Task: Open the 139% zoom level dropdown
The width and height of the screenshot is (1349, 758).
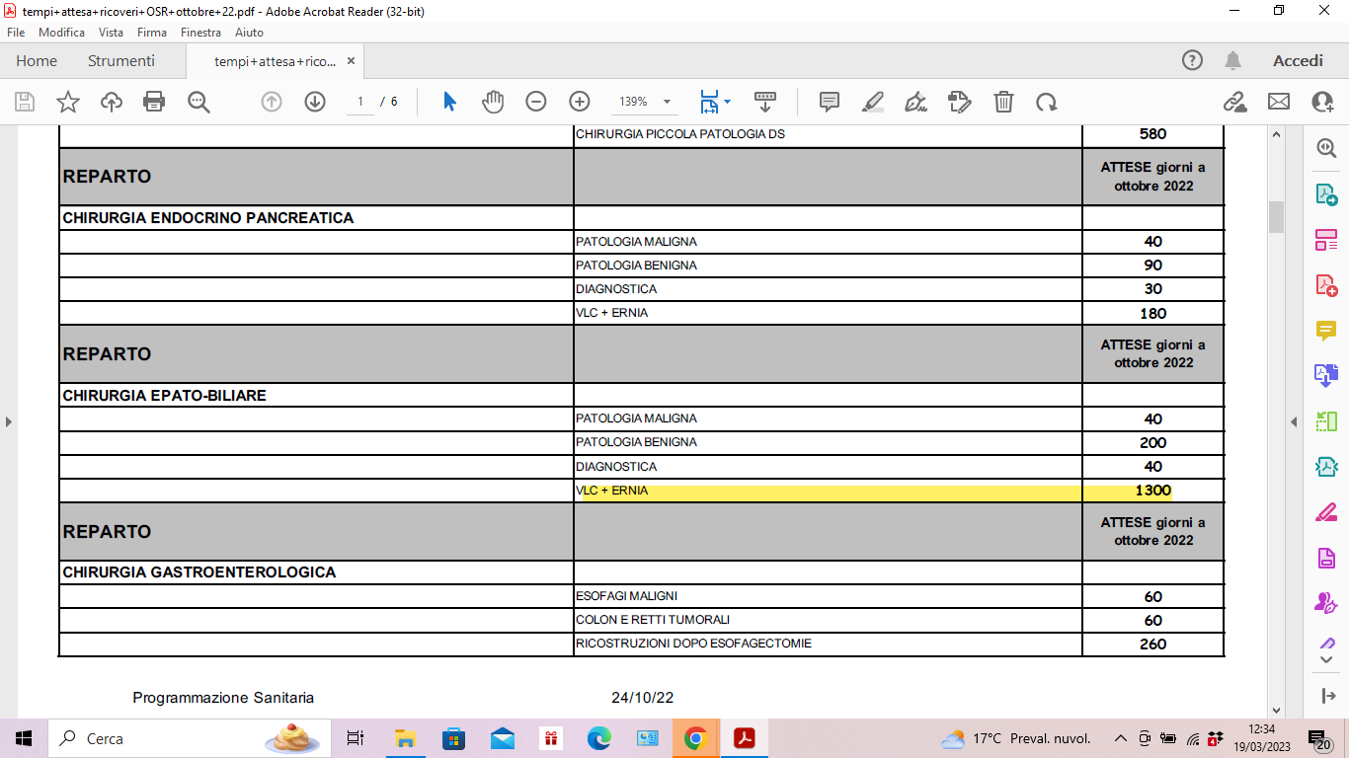Action: 667,102
